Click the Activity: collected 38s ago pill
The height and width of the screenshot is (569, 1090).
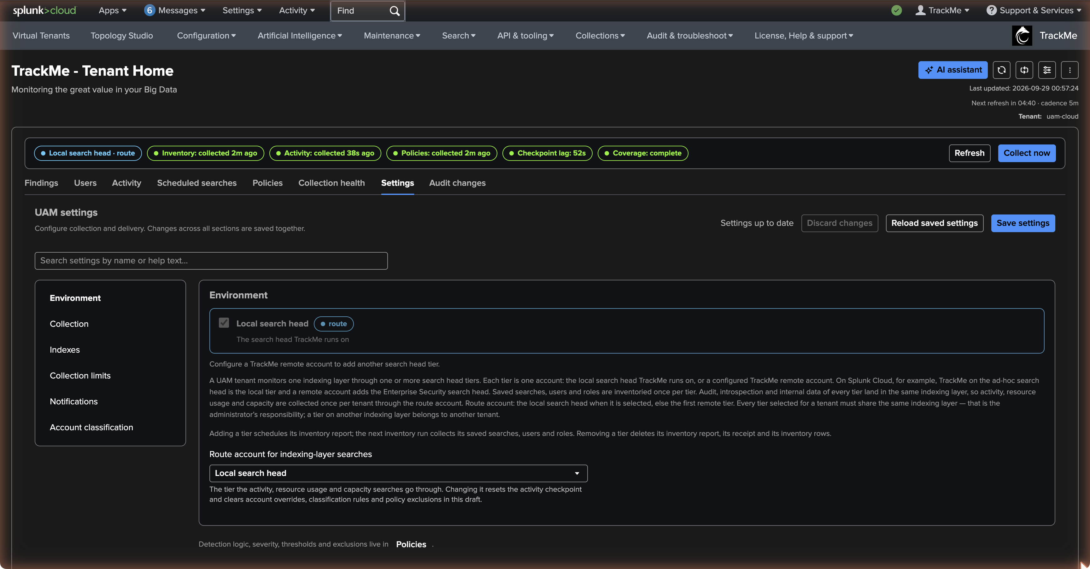click(325, 153)
